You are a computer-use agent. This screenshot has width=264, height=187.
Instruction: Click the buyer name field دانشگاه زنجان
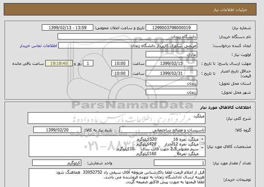127,37
